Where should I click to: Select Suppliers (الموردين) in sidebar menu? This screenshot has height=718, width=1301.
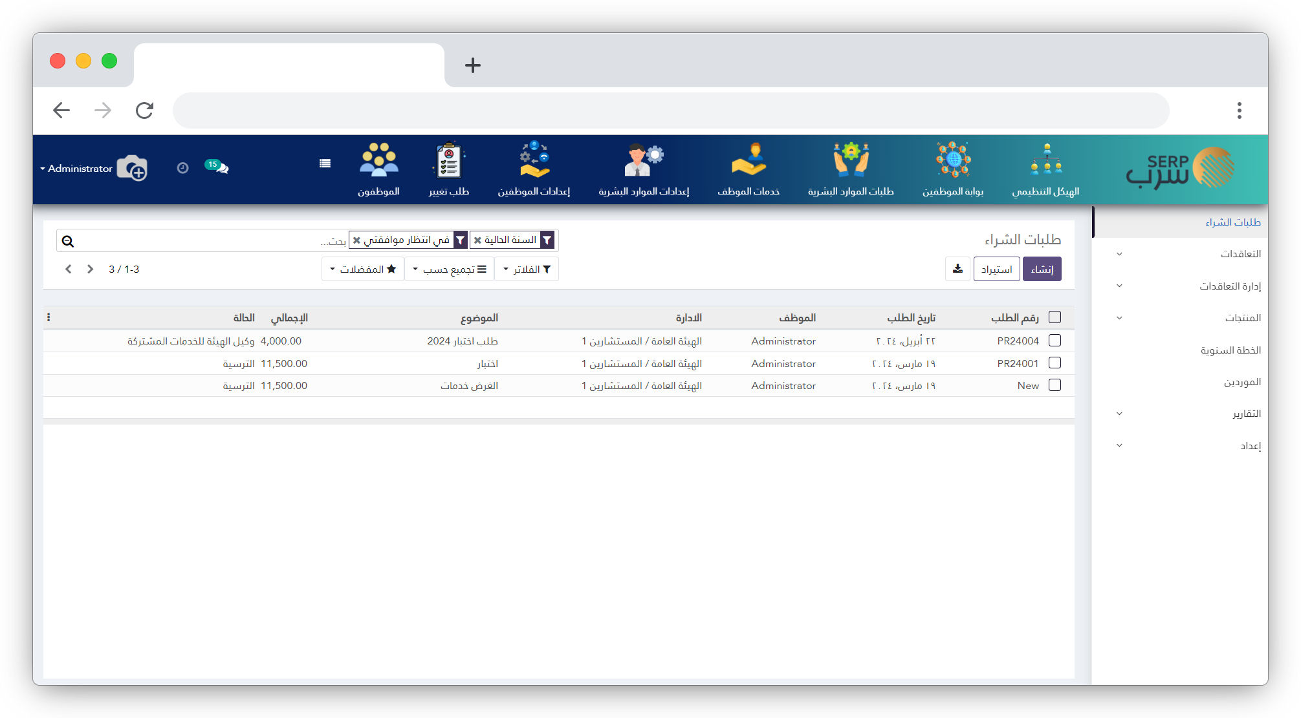1241,382
